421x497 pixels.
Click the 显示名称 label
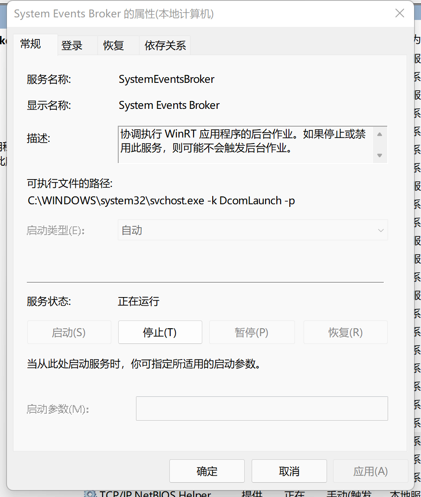pos(49,105)
